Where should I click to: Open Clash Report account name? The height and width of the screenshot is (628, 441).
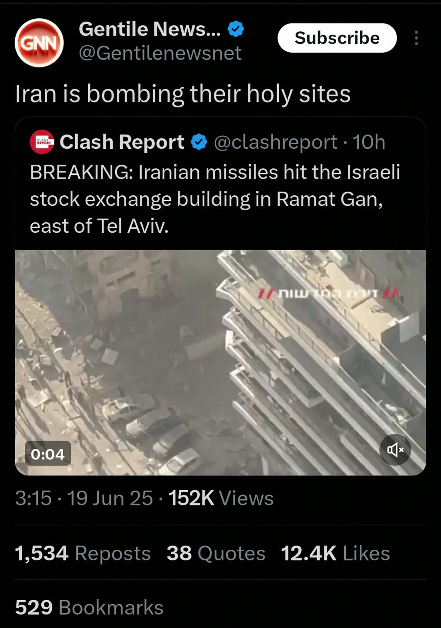tap(122, 142)
